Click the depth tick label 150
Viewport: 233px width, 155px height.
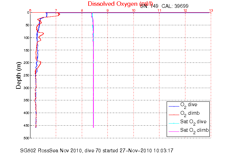tap(27, 50)
